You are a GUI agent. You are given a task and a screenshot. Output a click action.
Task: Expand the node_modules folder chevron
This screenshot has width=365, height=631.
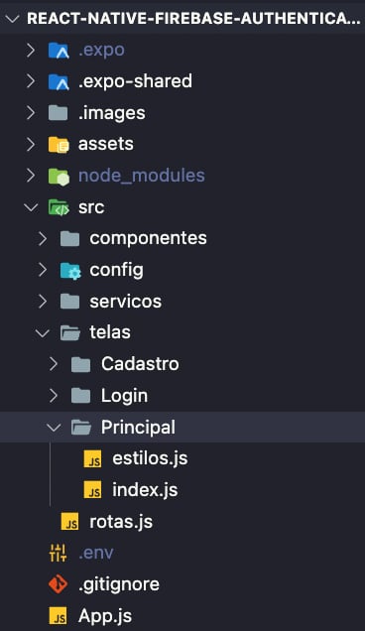[31, 176]
